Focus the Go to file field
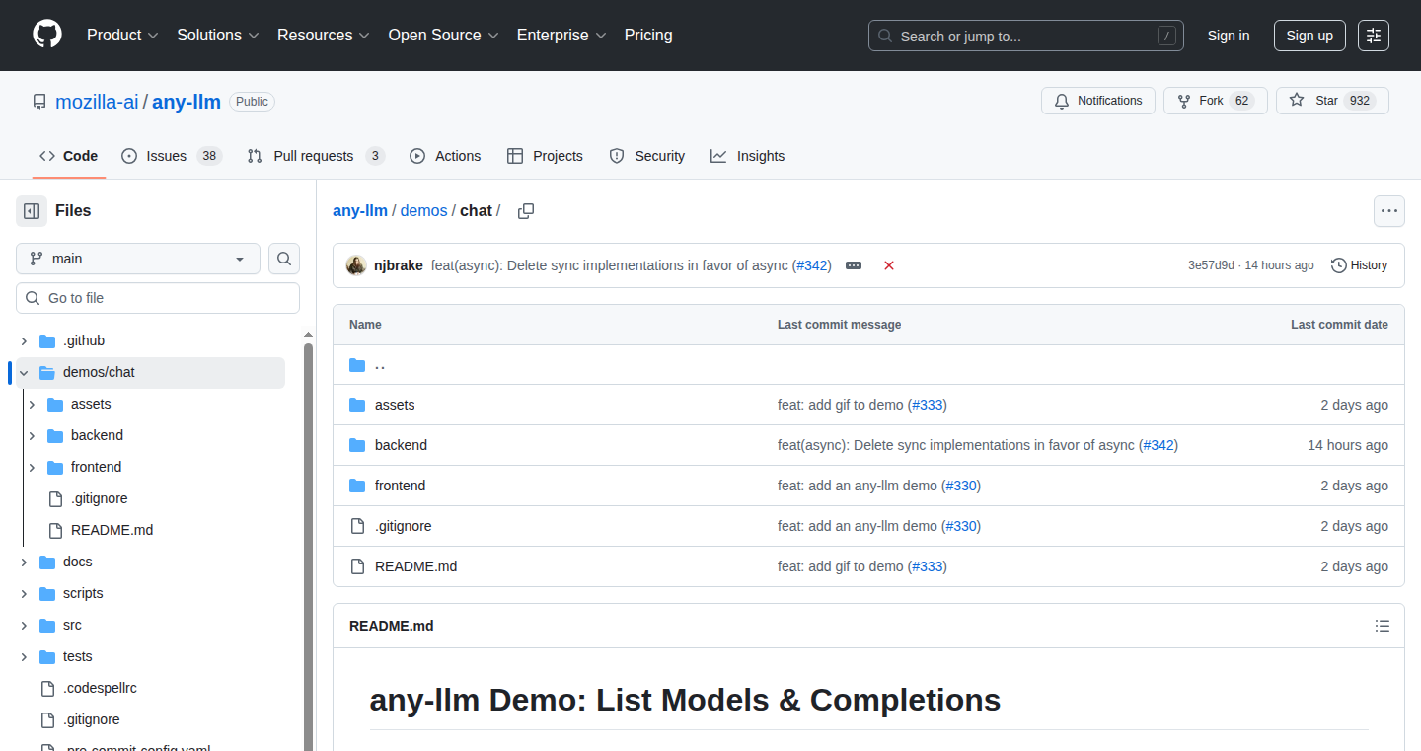 pos(158,298)
